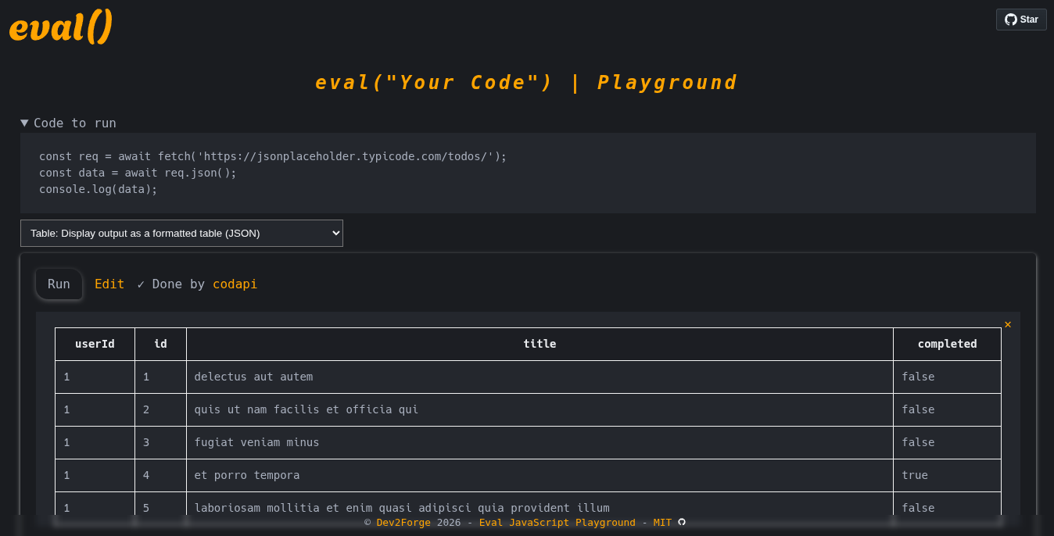Click the userId column header

[95, 344]
